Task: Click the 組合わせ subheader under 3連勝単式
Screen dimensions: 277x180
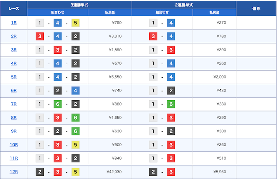Action: [58, 13]
